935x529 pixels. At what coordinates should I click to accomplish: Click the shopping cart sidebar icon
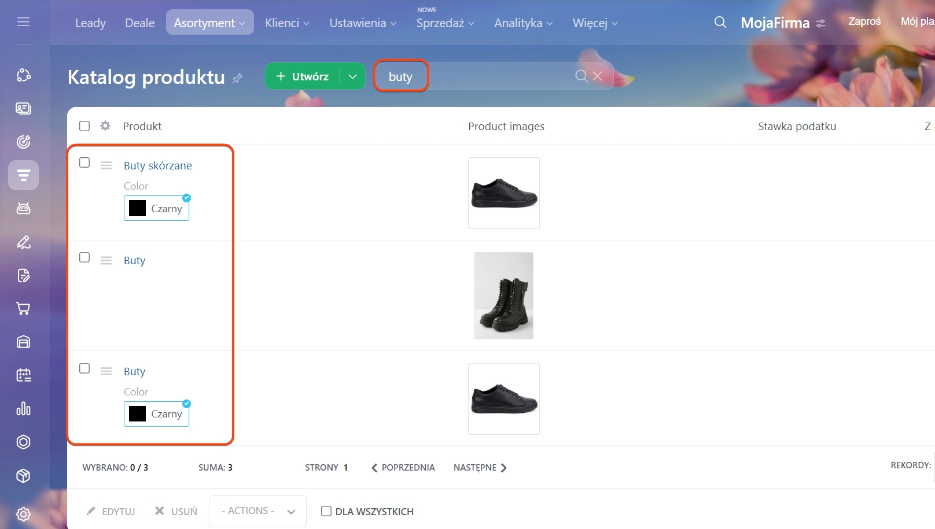pyautogui.click(x=23, y=309)
